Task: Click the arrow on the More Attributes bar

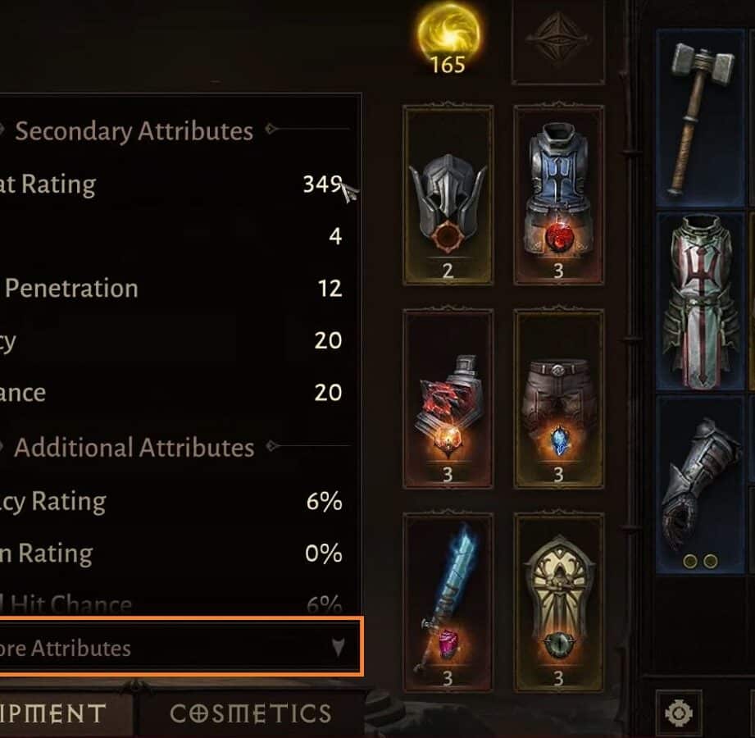Action: (x=339, y=647)
